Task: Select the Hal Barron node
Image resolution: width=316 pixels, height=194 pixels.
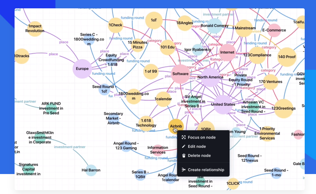Action: (91, 170)
